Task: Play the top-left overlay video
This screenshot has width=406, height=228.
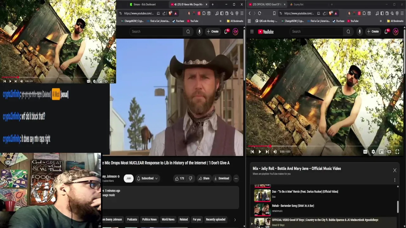Action: tap(10, 81)
